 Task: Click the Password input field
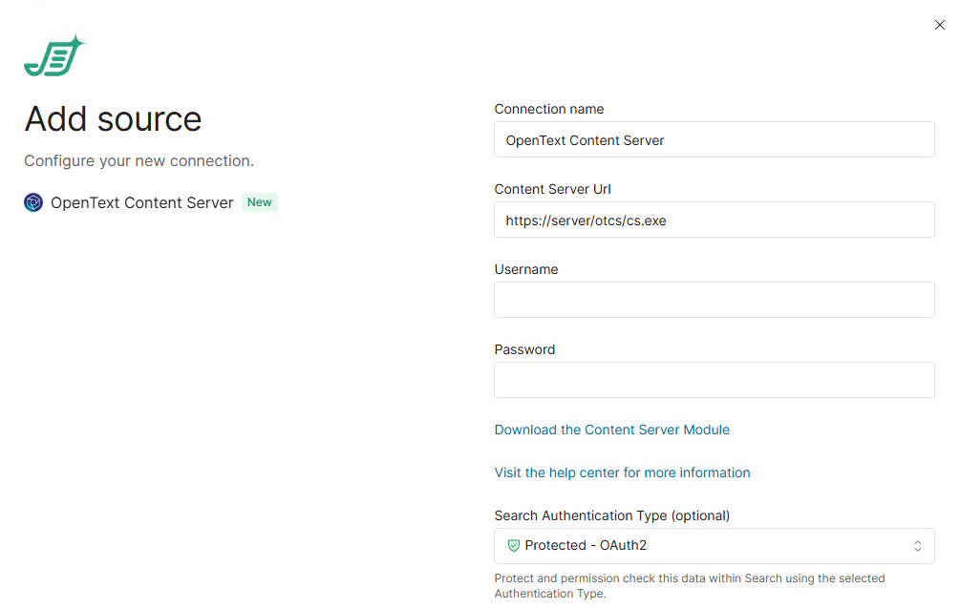point(714,380)
